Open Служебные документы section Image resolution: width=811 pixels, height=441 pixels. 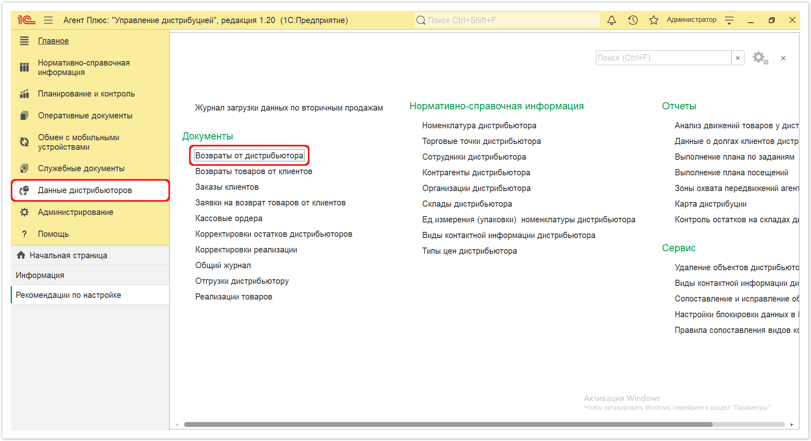81,168
